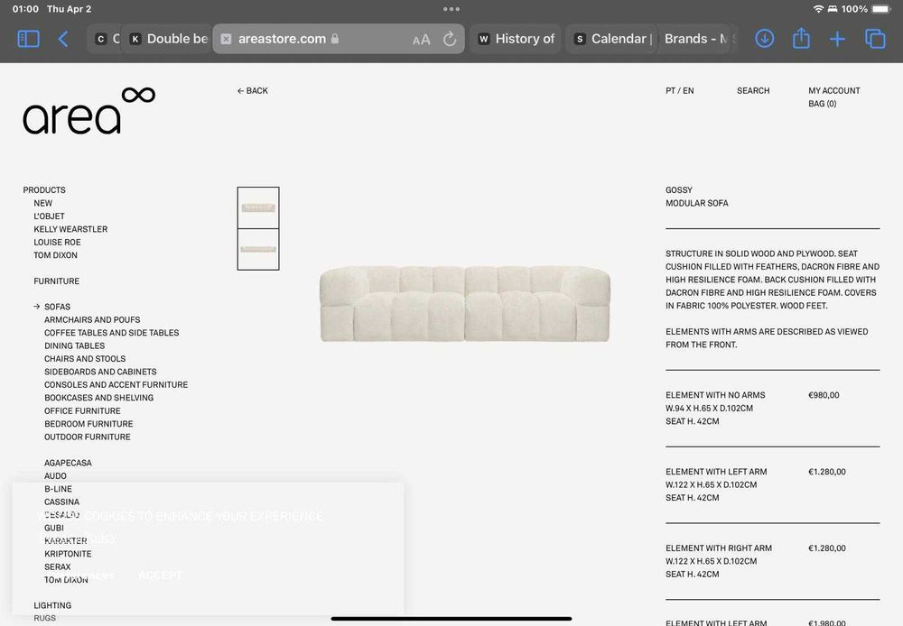Tap the three-dot multitasking menu at the top
This screenshot has width=903, height=626.
pyautogui.click(x=451, y=9)
